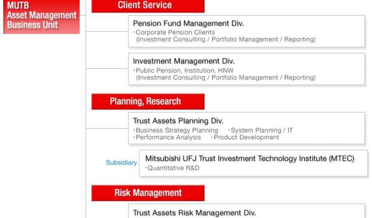Click the Investment Consulting line under Corporate Pension Clients
This screenshot has width=372, height=218.
click(226, 39)
